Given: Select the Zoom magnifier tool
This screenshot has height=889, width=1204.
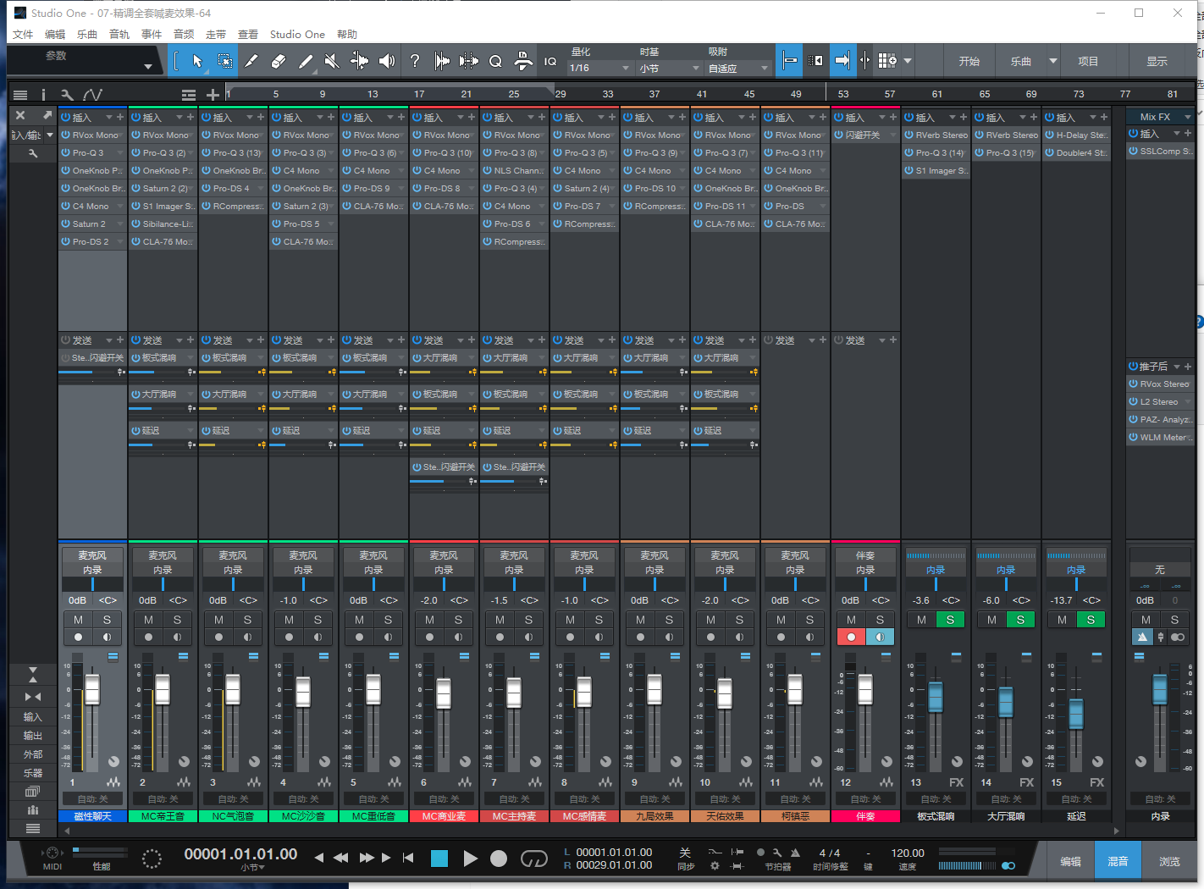Looking at the screenshot, I should pyautogui.click(x=494, y=60).
